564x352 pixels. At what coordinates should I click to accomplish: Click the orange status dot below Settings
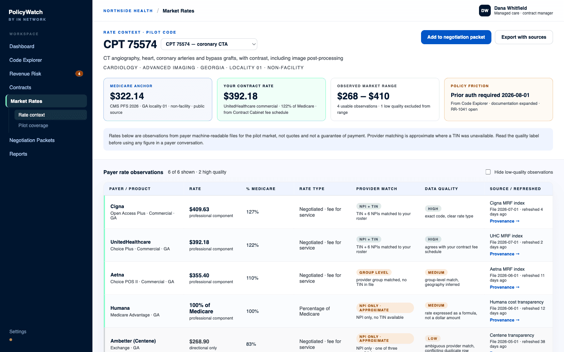[11, 339]
